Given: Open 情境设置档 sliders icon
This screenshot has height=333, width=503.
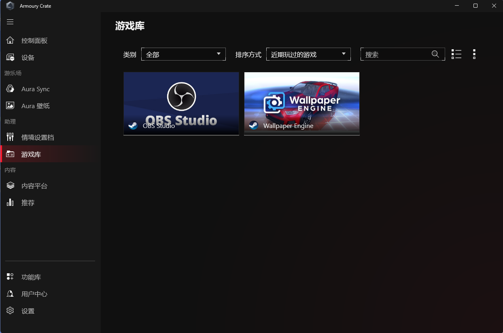Looking at the screenshot, I should click(11, 137).
